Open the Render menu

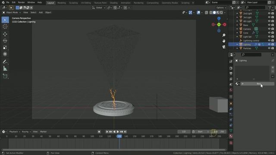21,3
